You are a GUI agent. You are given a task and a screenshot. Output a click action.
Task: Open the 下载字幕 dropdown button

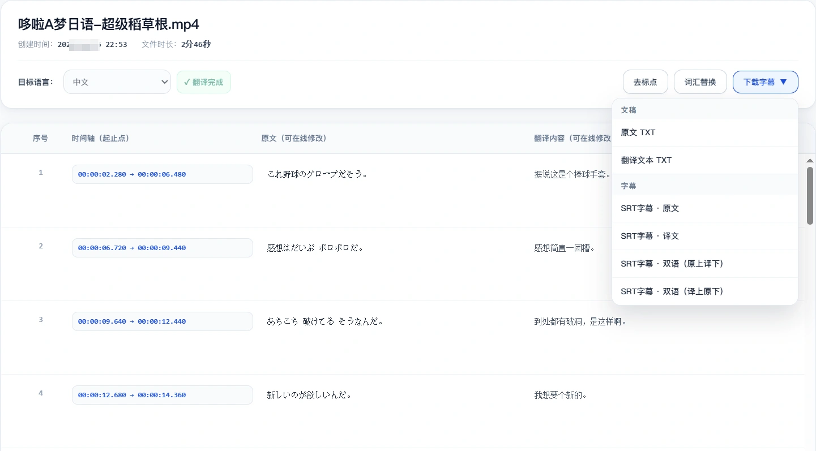765,82
